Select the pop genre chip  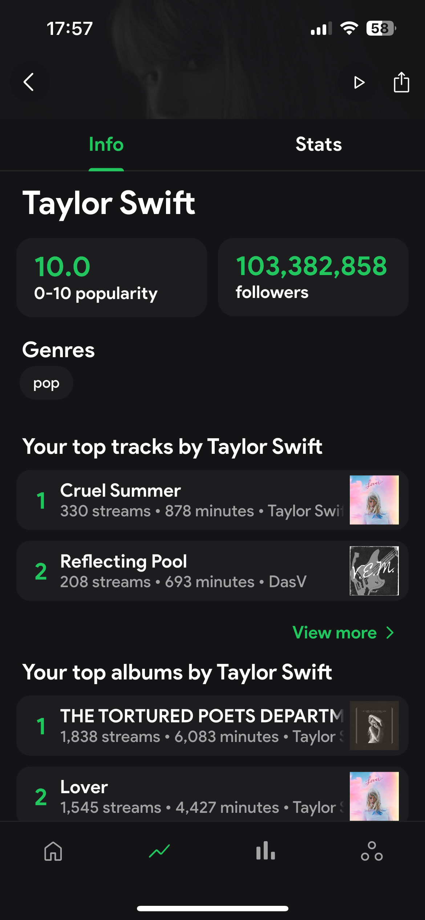pos(46,383)
